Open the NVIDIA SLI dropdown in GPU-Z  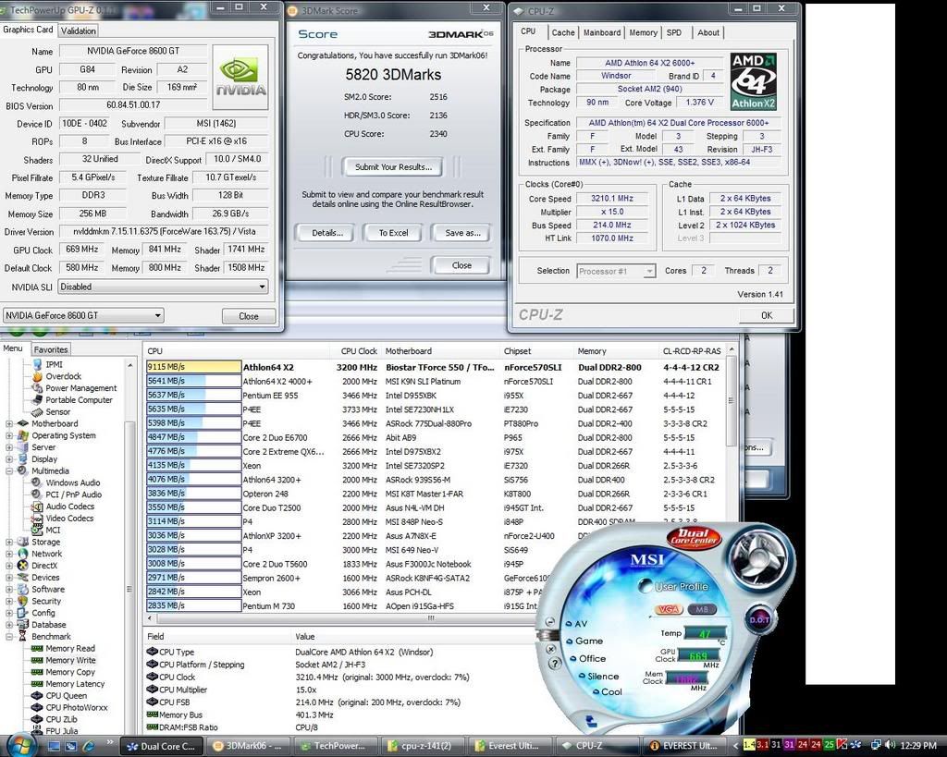click(163, 287)
